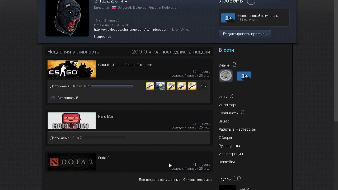Open Hard Man Достижения 0 из 7
Image resolution: width=338 pixels, height=190 pixels.
click(66, 138)
